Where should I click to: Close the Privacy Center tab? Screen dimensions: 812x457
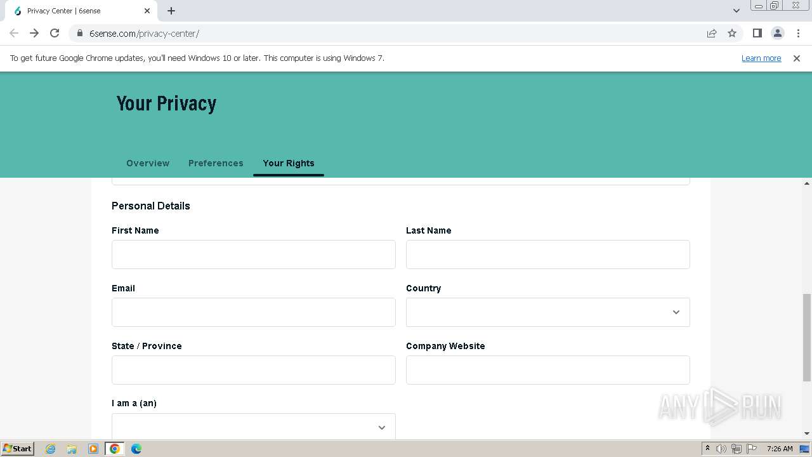147,11
